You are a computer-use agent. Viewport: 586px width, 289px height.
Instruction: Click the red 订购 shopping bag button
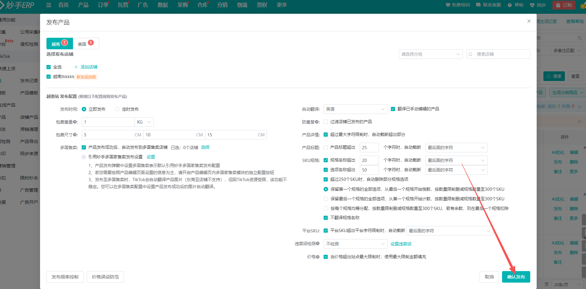(564, 5)
